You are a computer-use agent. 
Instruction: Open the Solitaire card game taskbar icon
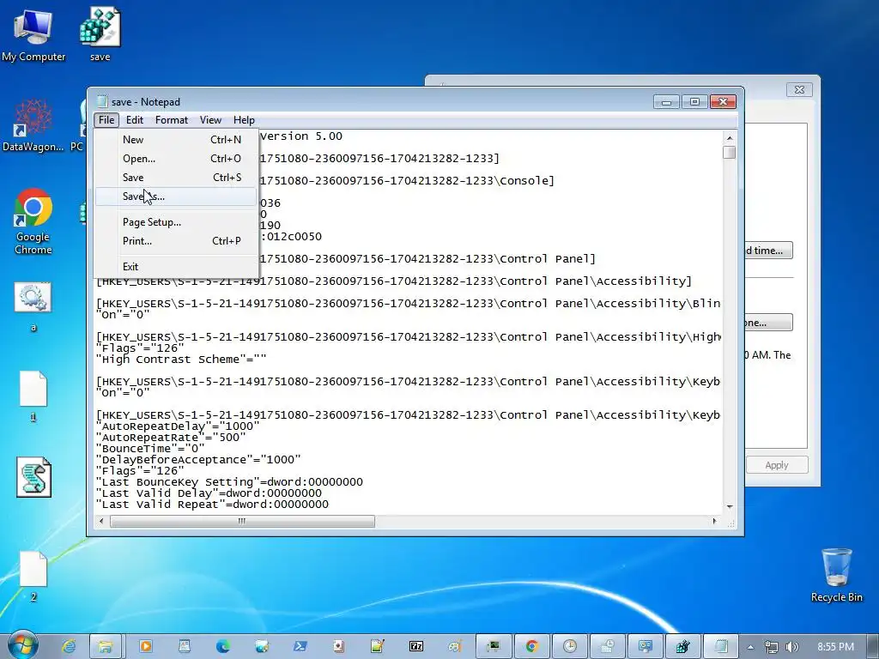338,647
